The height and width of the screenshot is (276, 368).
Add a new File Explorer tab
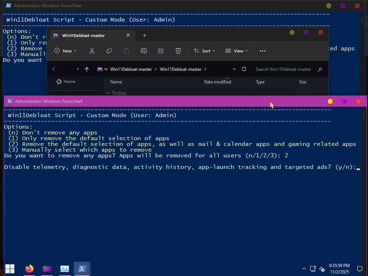[144, 36]
